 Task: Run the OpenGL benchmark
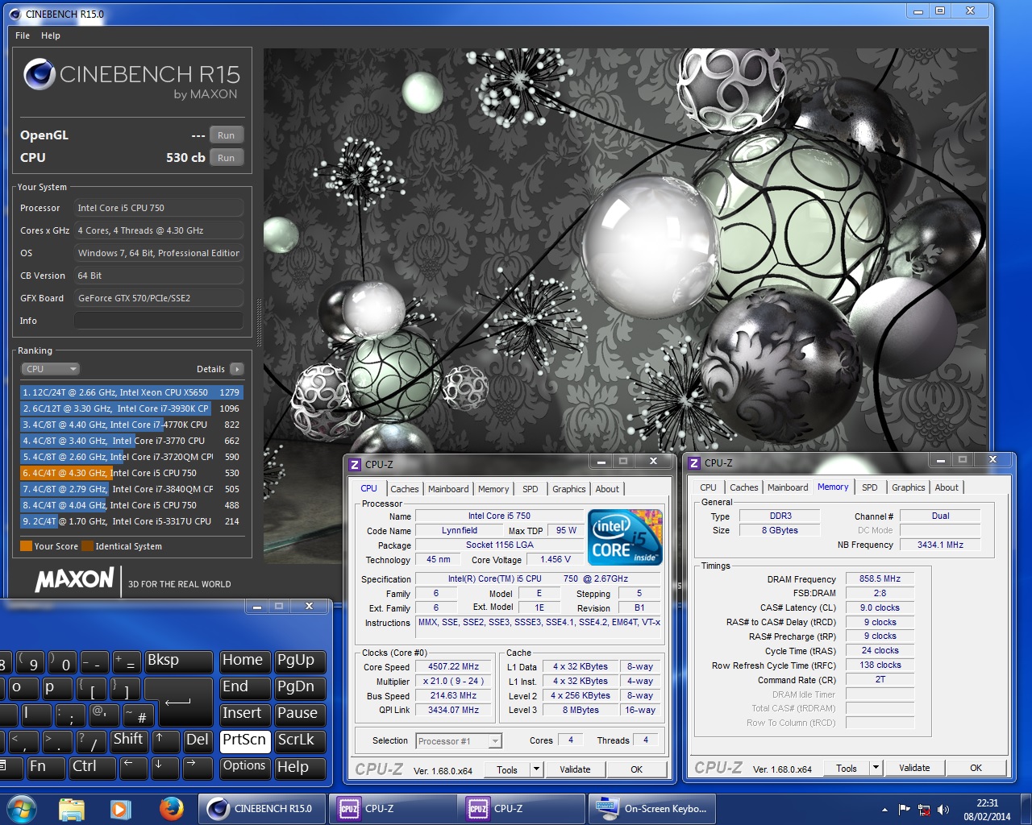pos(226,135)
